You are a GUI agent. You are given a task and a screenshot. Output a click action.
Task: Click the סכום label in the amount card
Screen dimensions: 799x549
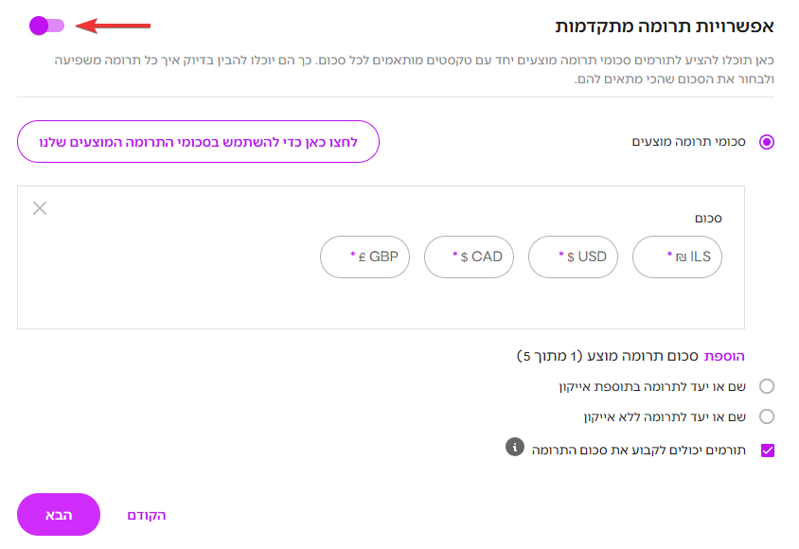708,219
